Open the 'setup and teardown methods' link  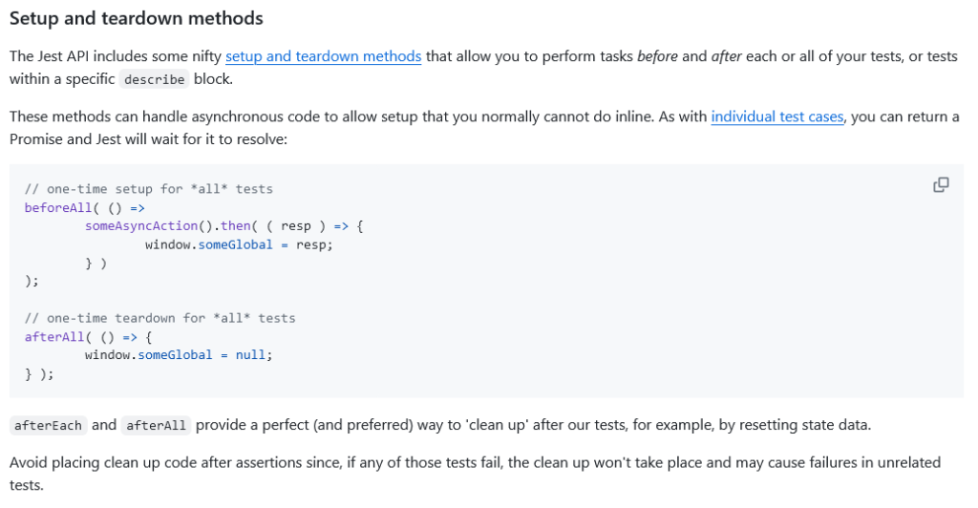point(323,56)
